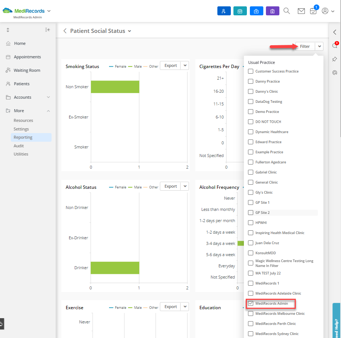Image resolution: width=341 pixels, height=338 pixels.
Task: Check the Customer Success Practice checkbox
Action: (251, 71)
